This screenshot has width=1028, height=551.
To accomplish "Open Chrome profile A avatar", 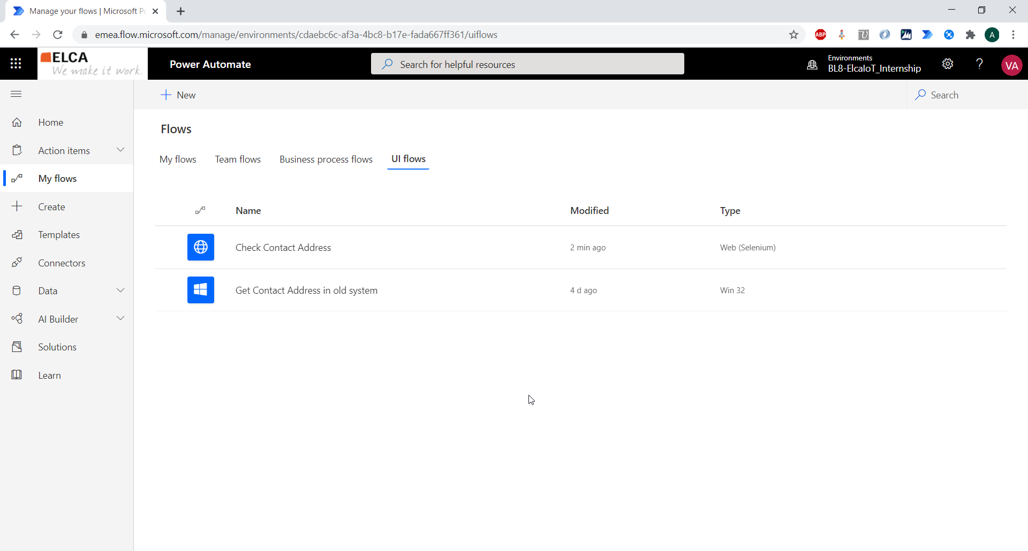I will coord(992,35).
